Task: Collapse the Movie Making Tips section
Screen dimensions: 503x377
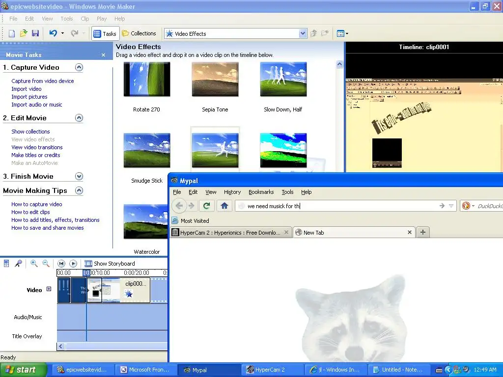Action: point(79,191)
